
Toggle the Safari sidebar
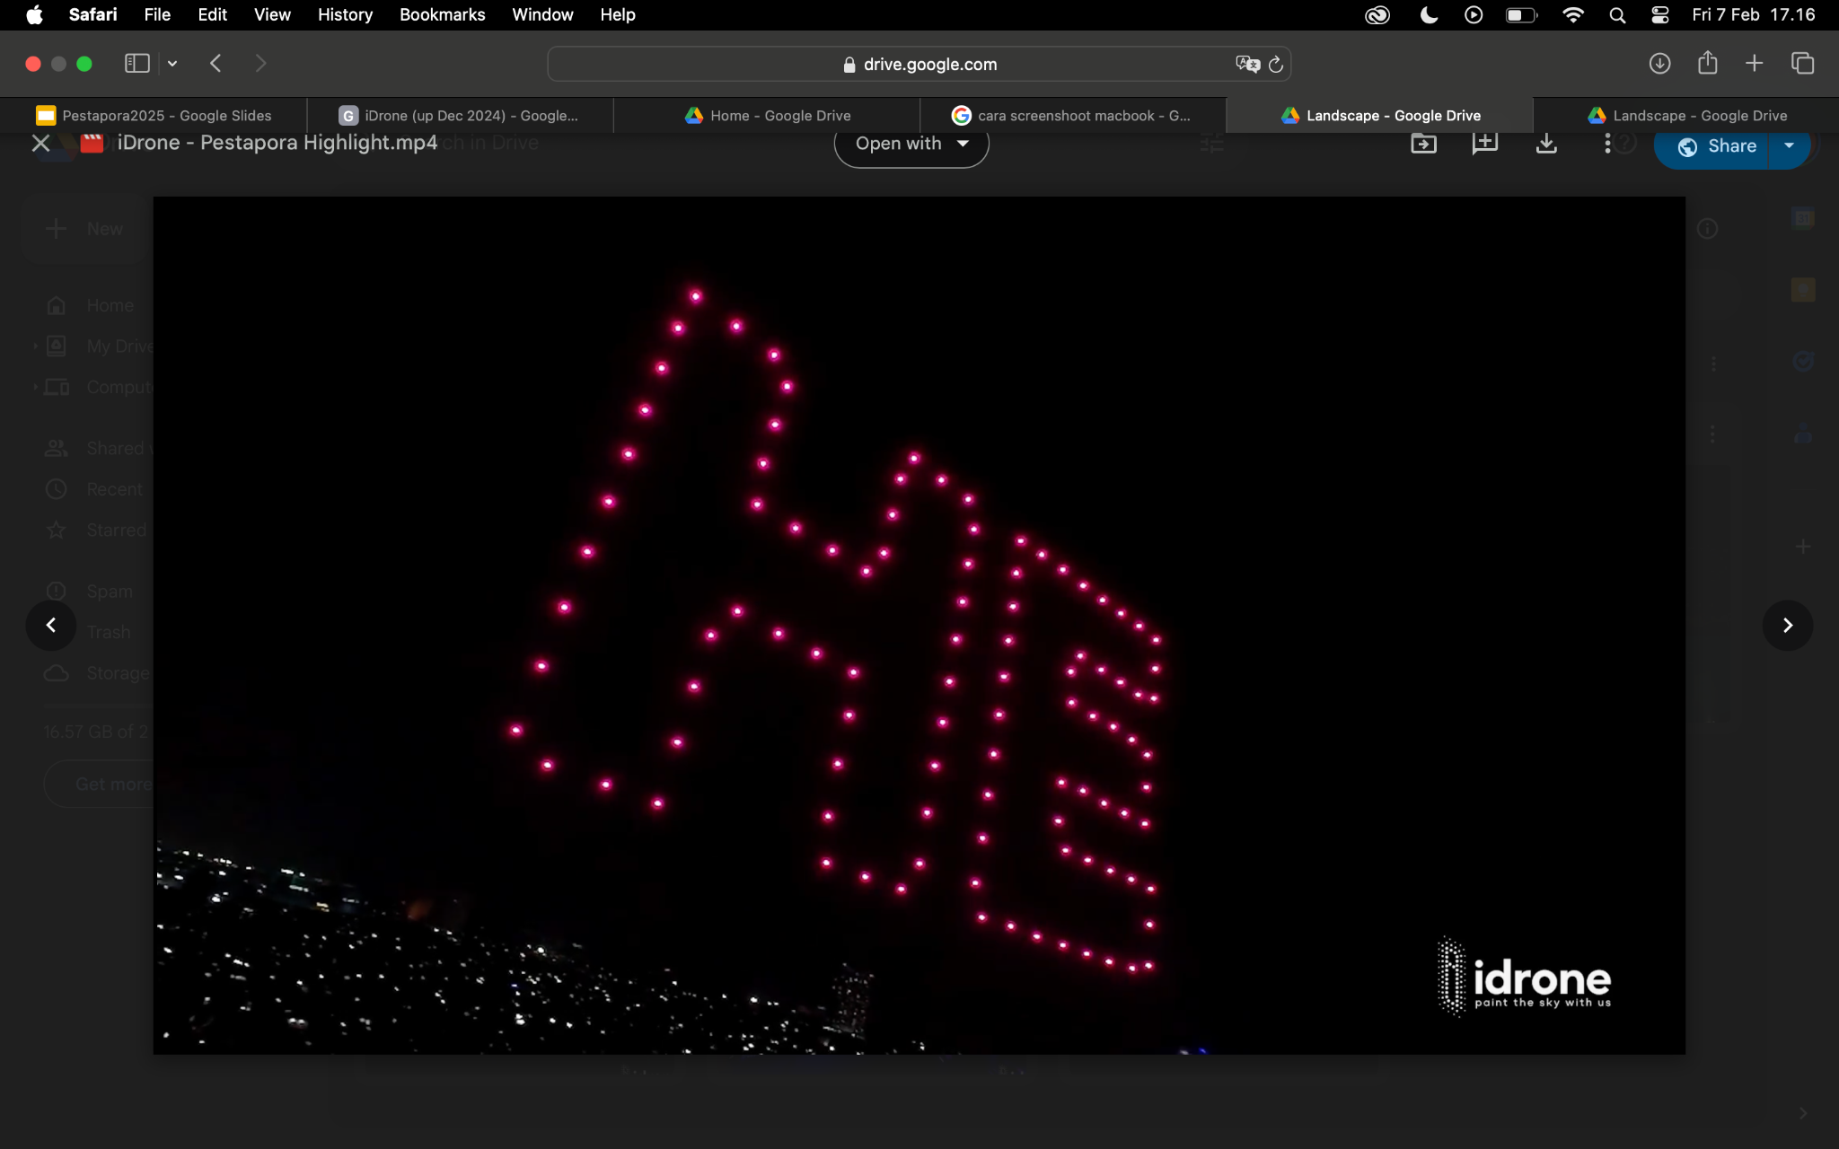(x=136, y=64)
